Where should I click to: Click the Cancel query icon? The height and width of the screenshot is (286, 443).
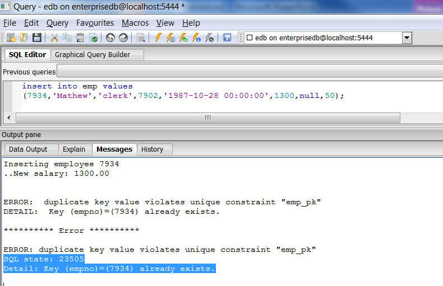209,37
